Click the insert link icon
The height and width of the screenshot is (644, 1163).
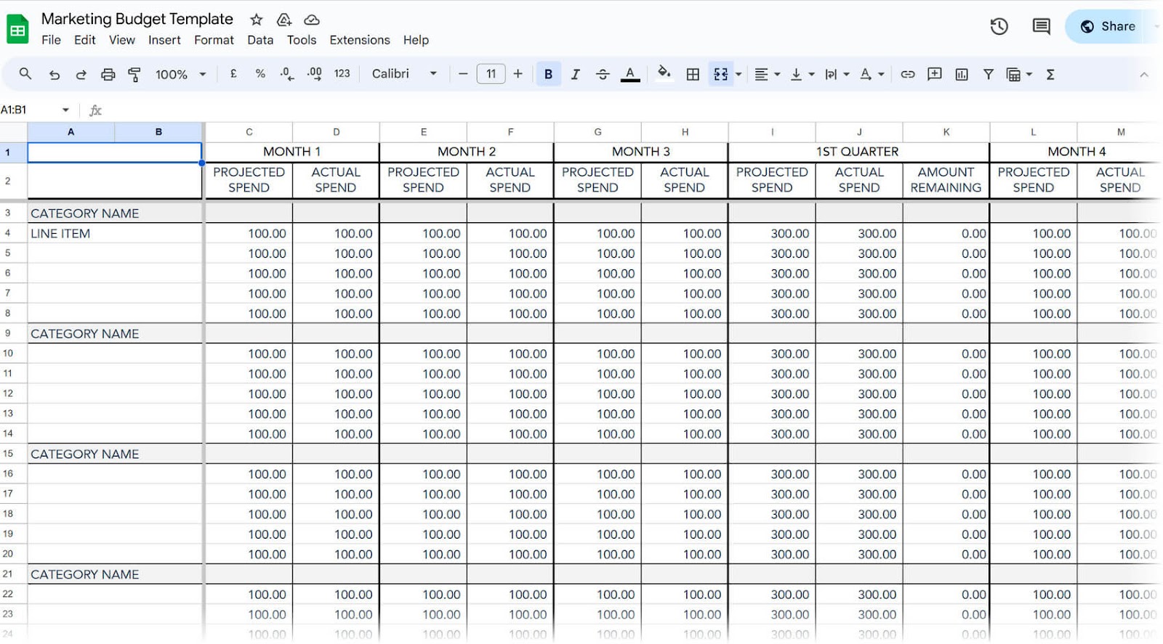tap(907, 74)
